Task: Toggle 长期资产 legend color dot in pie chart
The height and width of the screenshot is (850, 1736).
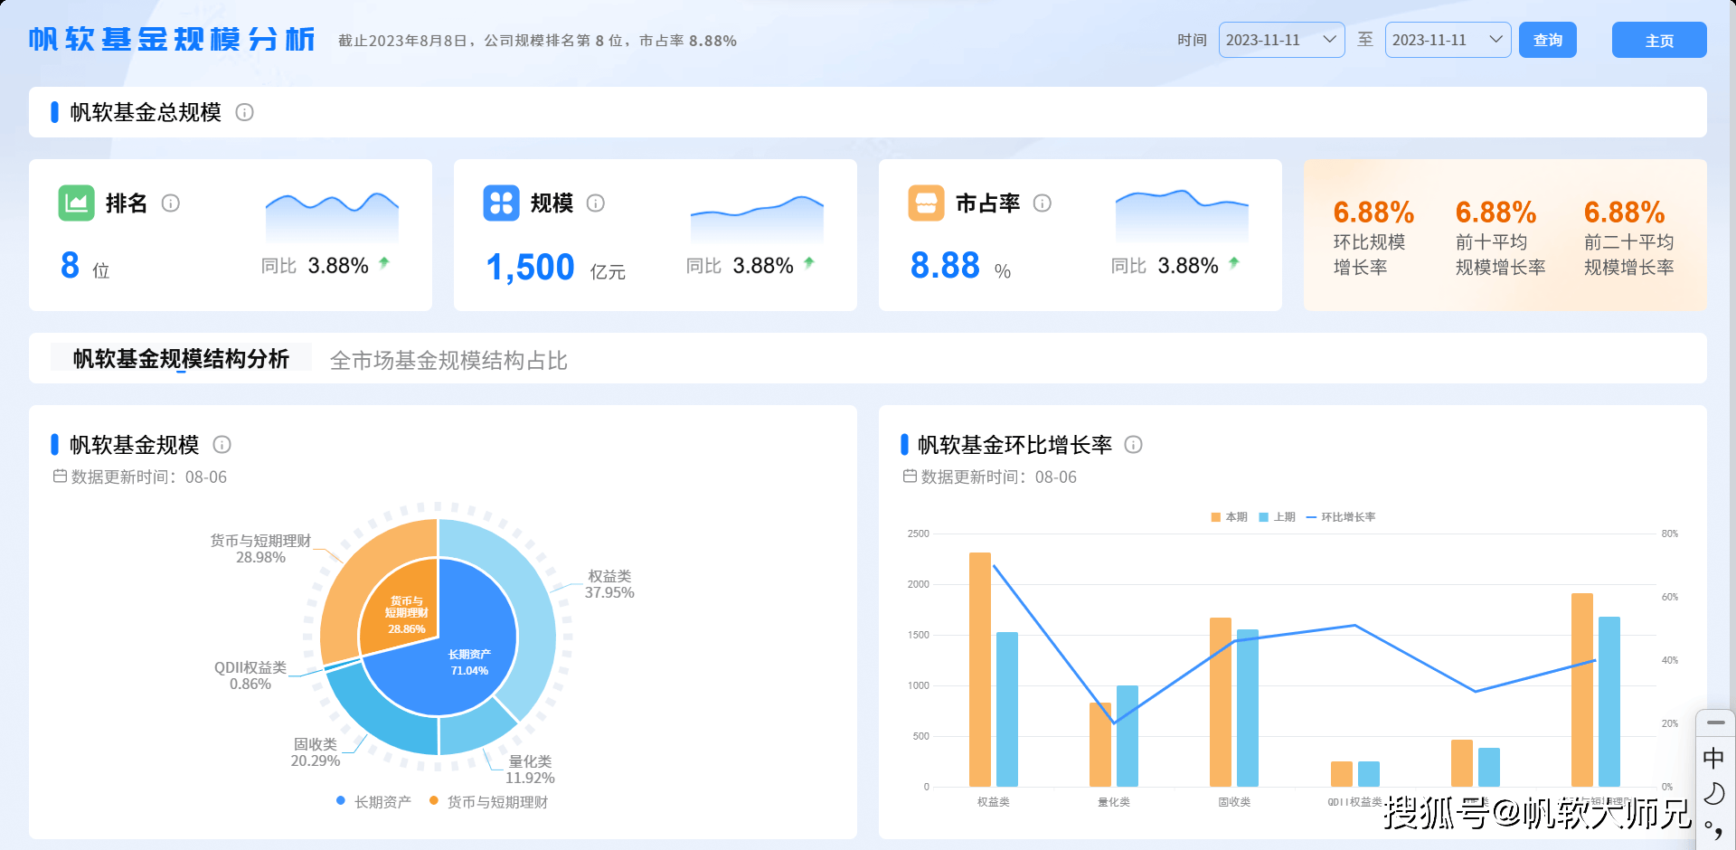Action: pos(341,801)
